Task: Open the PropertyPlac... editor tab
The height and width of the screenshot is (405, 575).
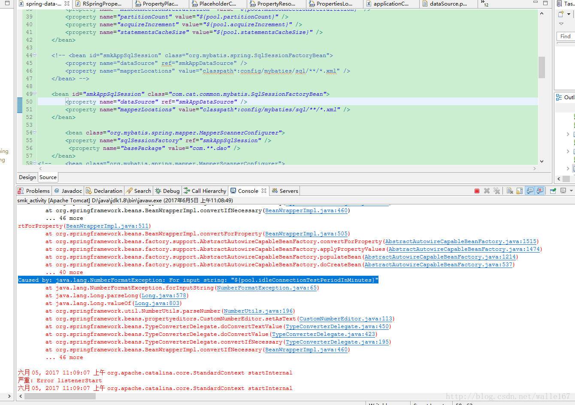Action: click(x=160, y=4)
